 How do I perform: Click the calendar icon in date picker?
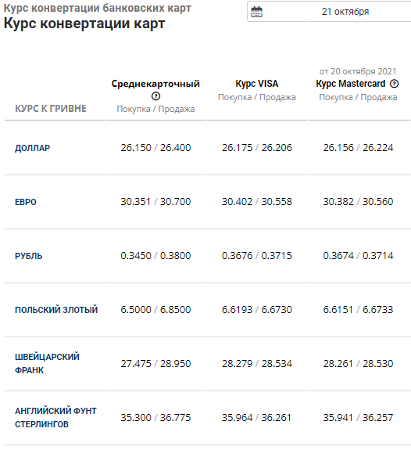tap(256, 12)
